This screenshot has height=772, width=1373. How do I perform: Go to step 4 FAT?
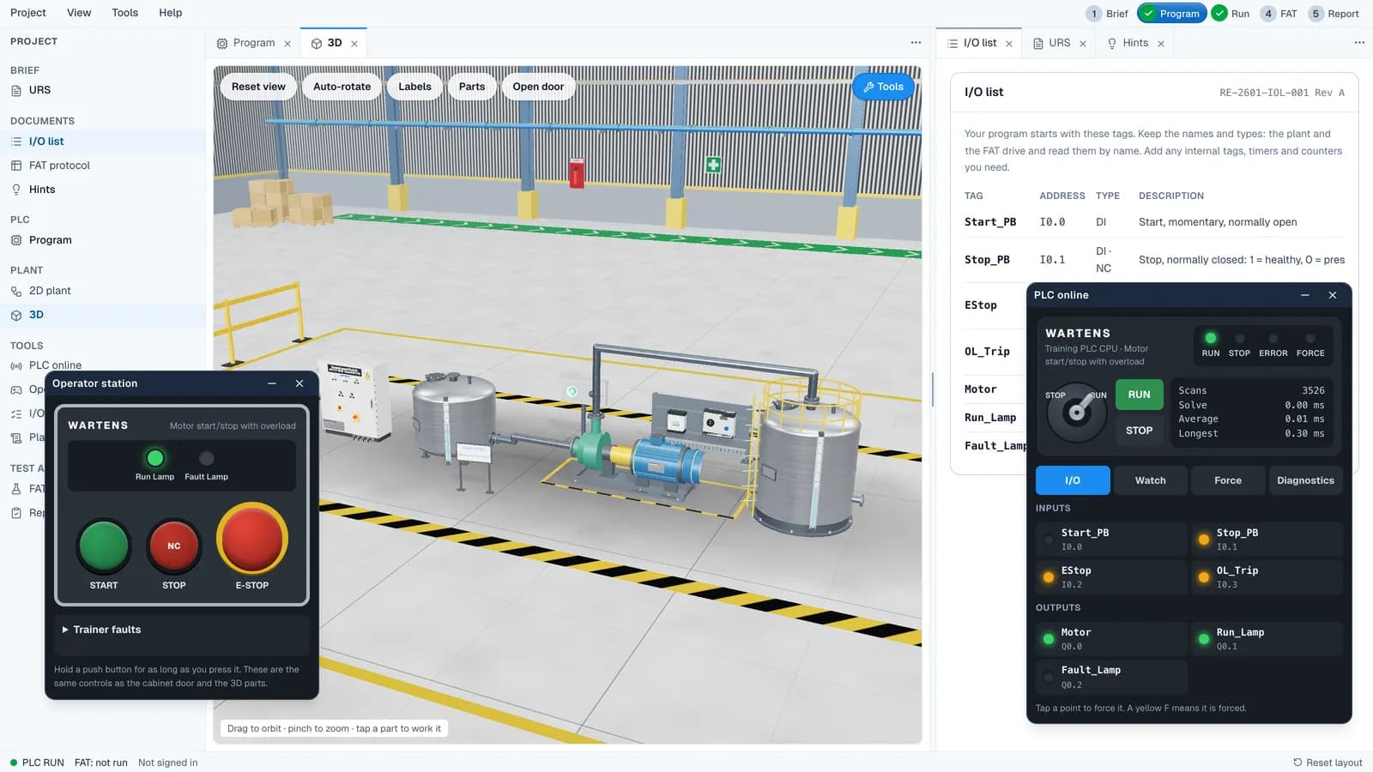tap(1279, 14)
